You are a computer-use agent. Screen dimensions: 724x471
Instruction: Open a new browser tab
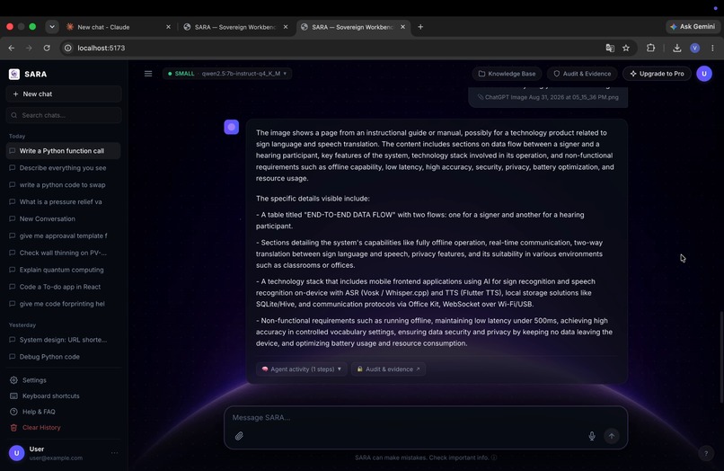[420, 27]
